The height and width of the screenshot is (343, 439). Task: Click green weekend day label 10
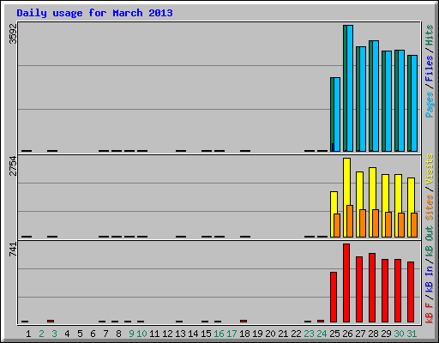point(141,334)
